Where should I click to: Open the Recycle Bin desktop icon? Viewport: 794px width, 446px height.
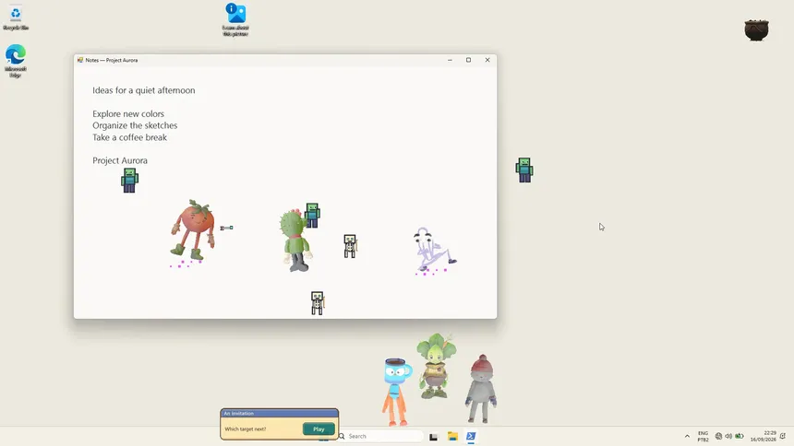tap(16, 18)
